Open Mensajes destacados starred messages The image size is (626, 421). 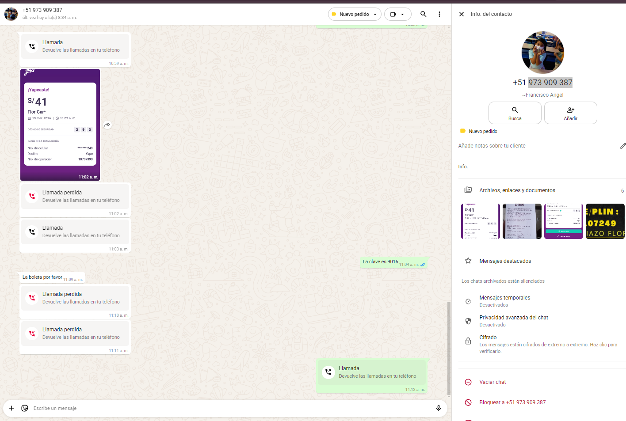point(505,261)
